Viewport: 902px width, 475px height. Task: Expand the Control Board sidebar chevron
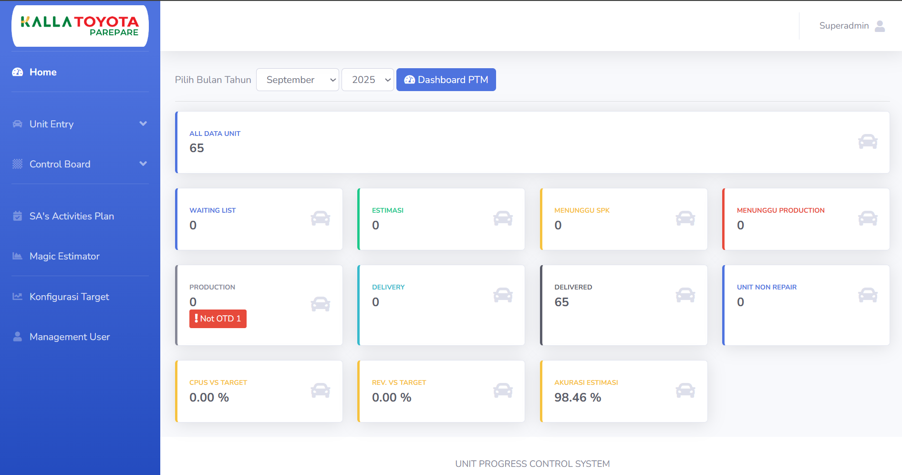(x=143, y=164)
